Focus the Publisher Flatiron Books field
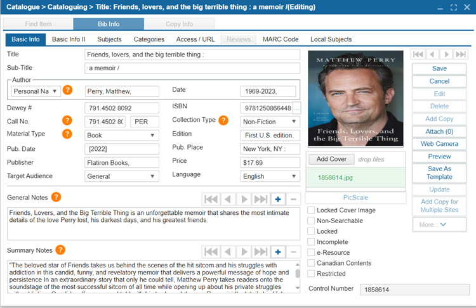The width and height of the screenshot is (476, 308). coord(121,162)
